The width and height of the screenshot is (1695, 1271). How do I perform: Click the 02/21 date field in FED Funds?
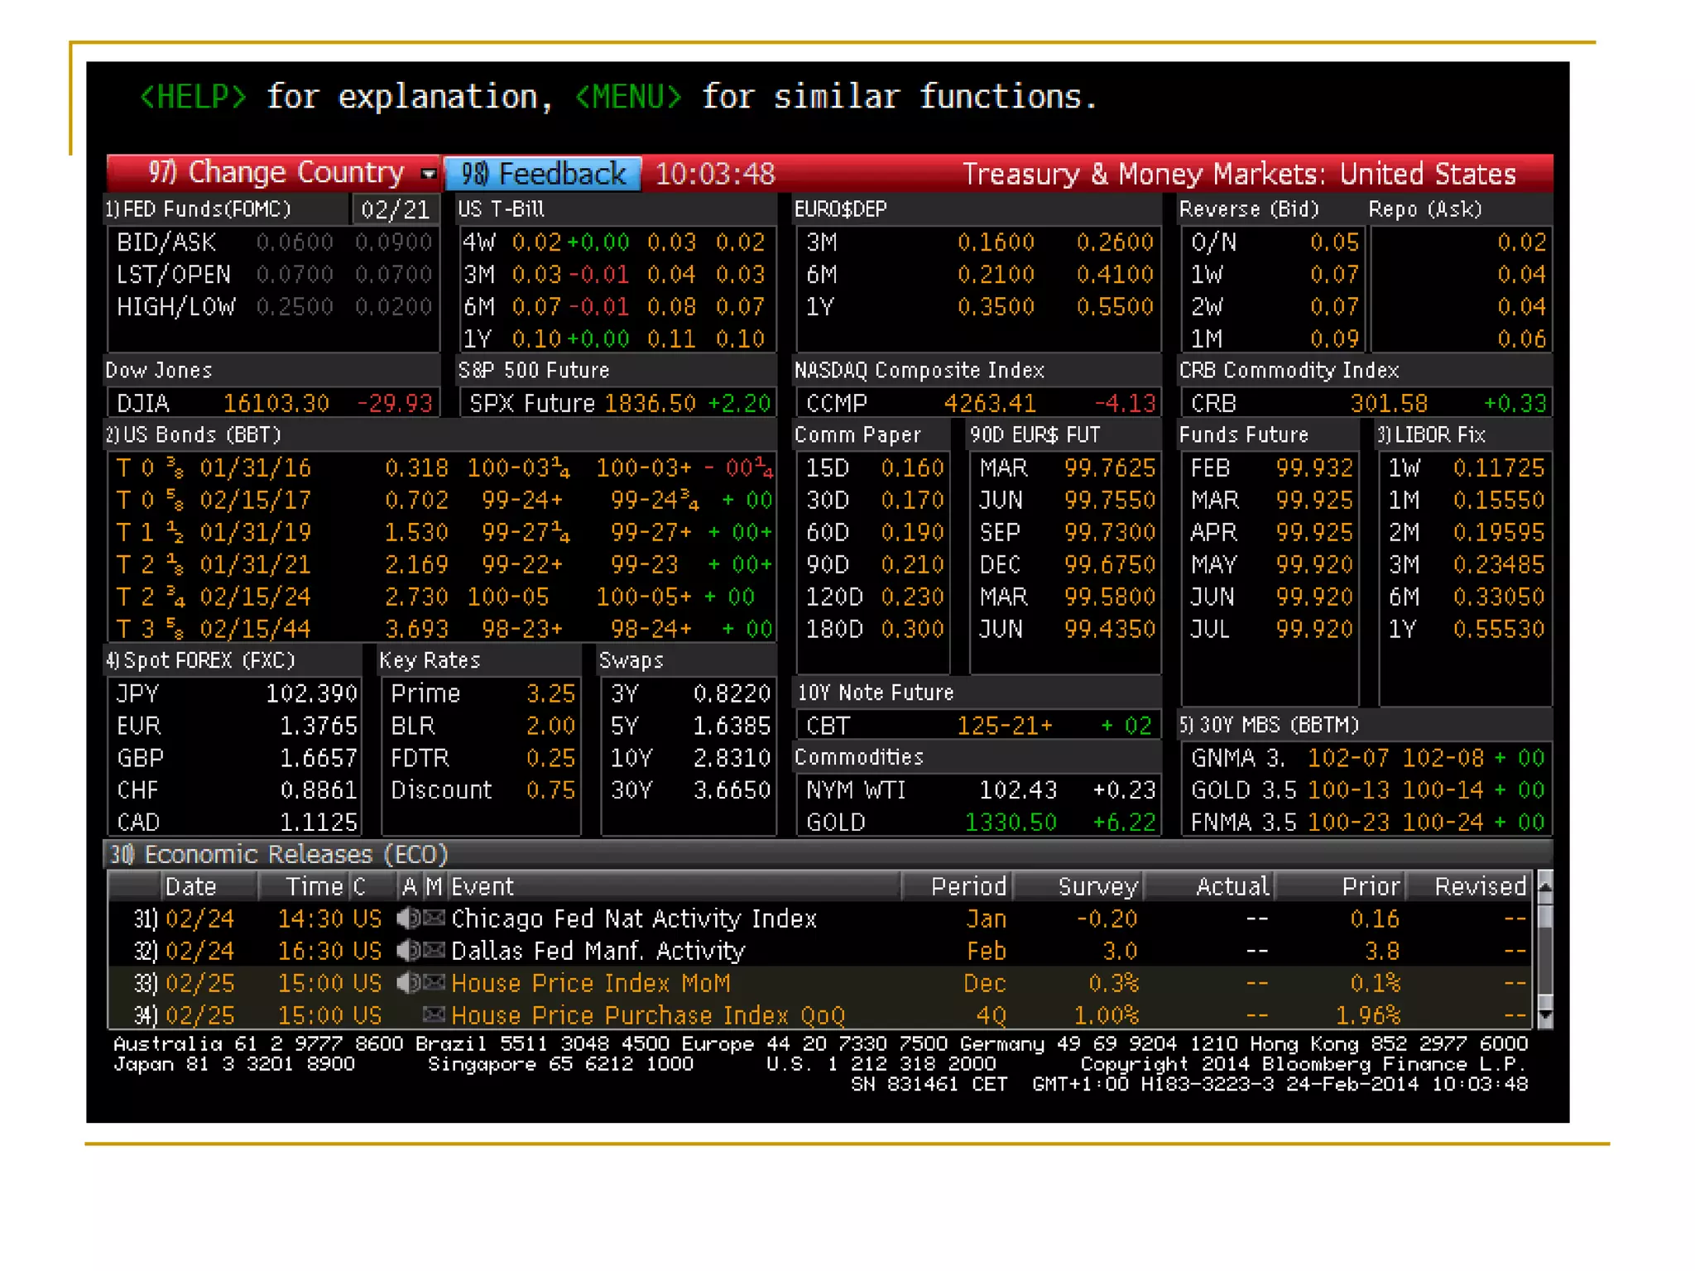395,209
